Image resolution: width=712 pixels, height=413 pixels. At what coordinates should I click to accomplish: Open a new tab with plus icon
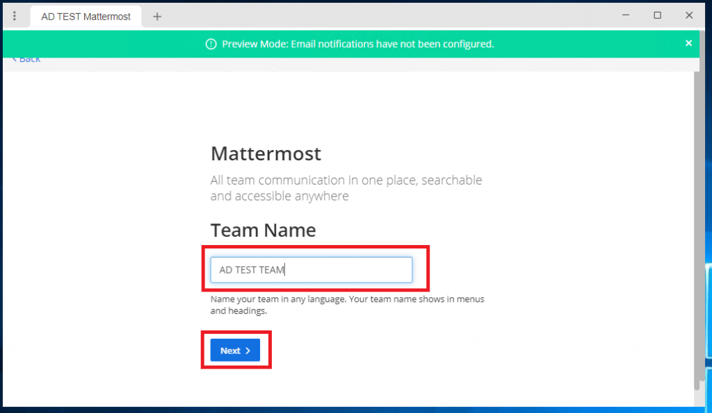click(157, 17)
